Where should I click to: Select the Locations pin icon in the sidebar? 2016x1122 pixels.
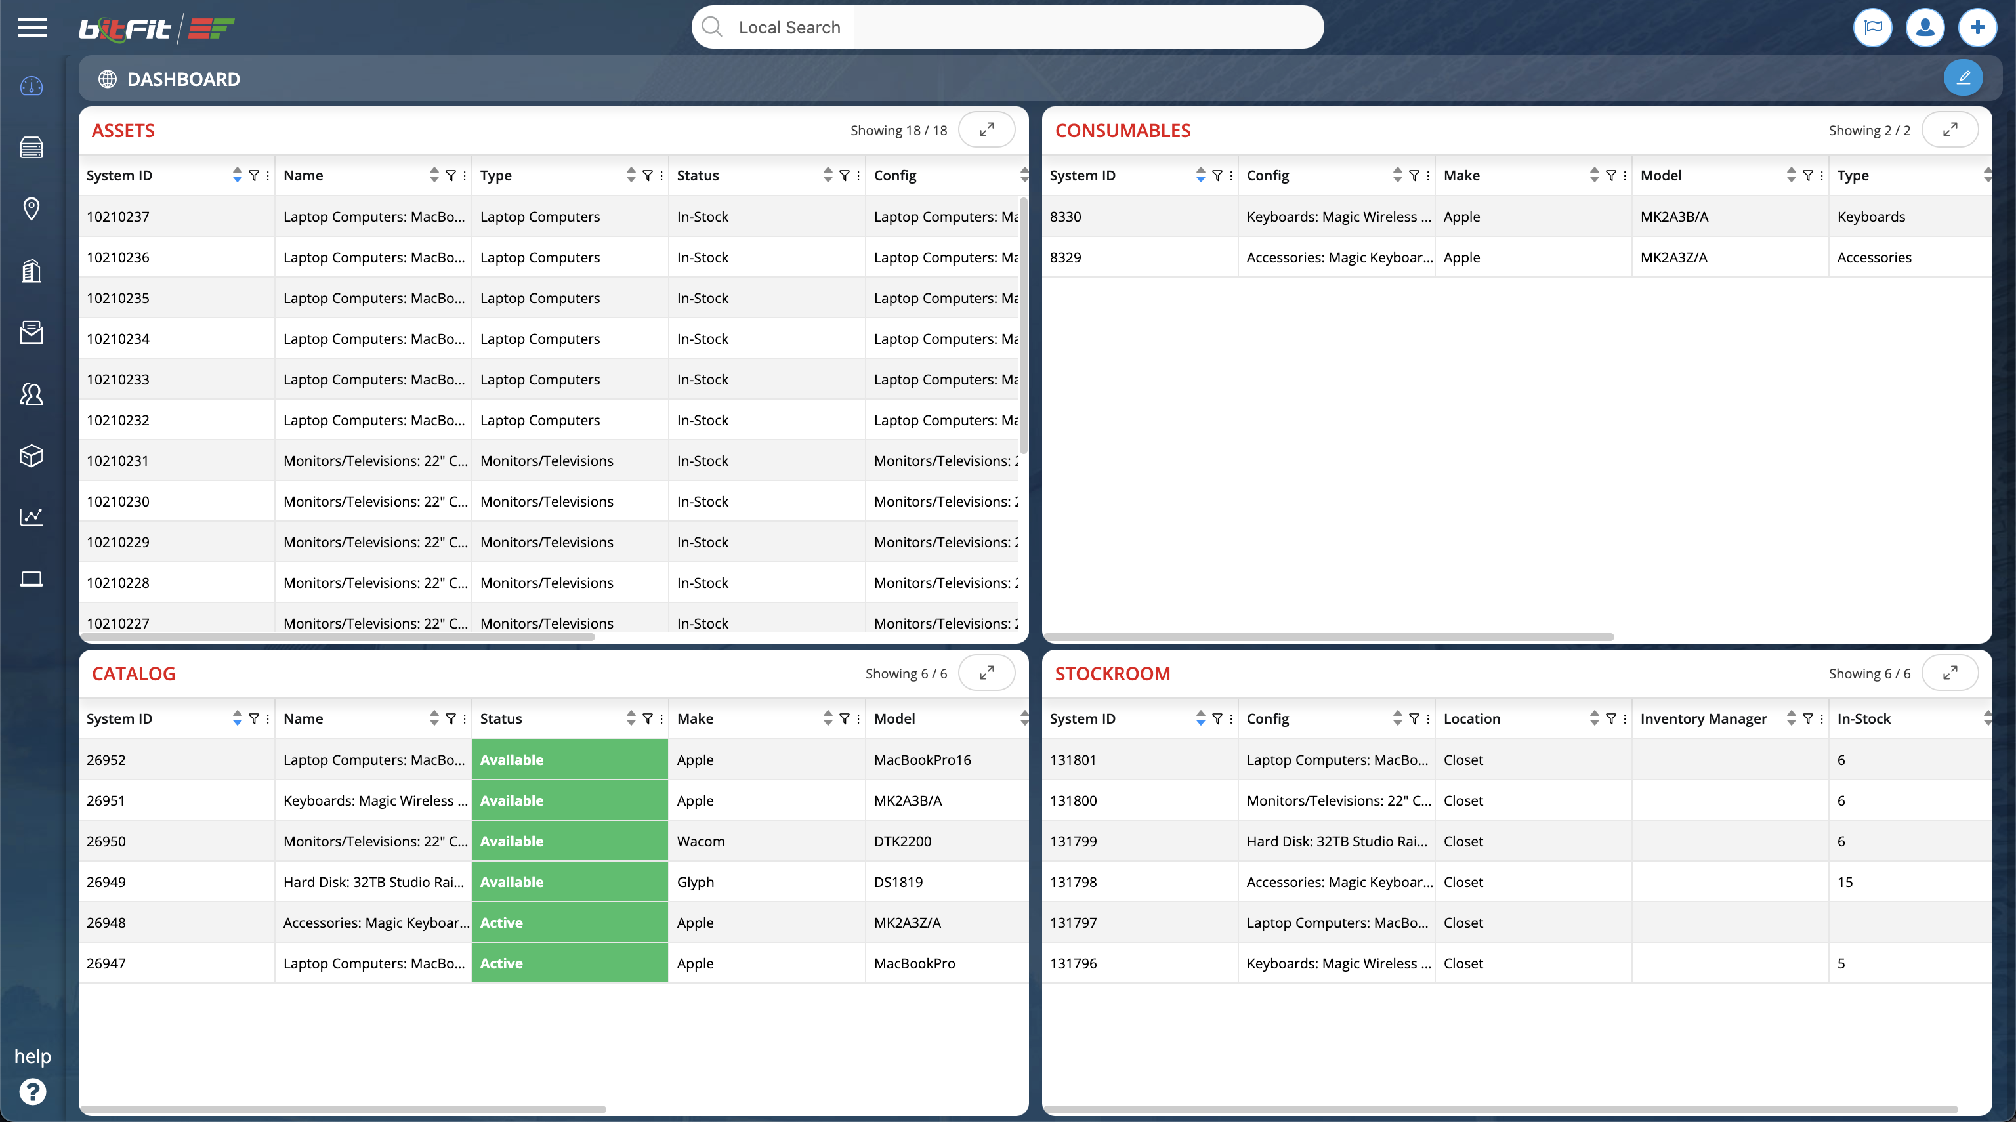coord(31,209)
